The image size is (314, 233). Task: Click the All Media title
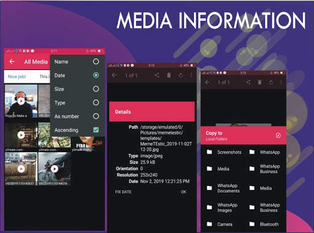(36, 61)
